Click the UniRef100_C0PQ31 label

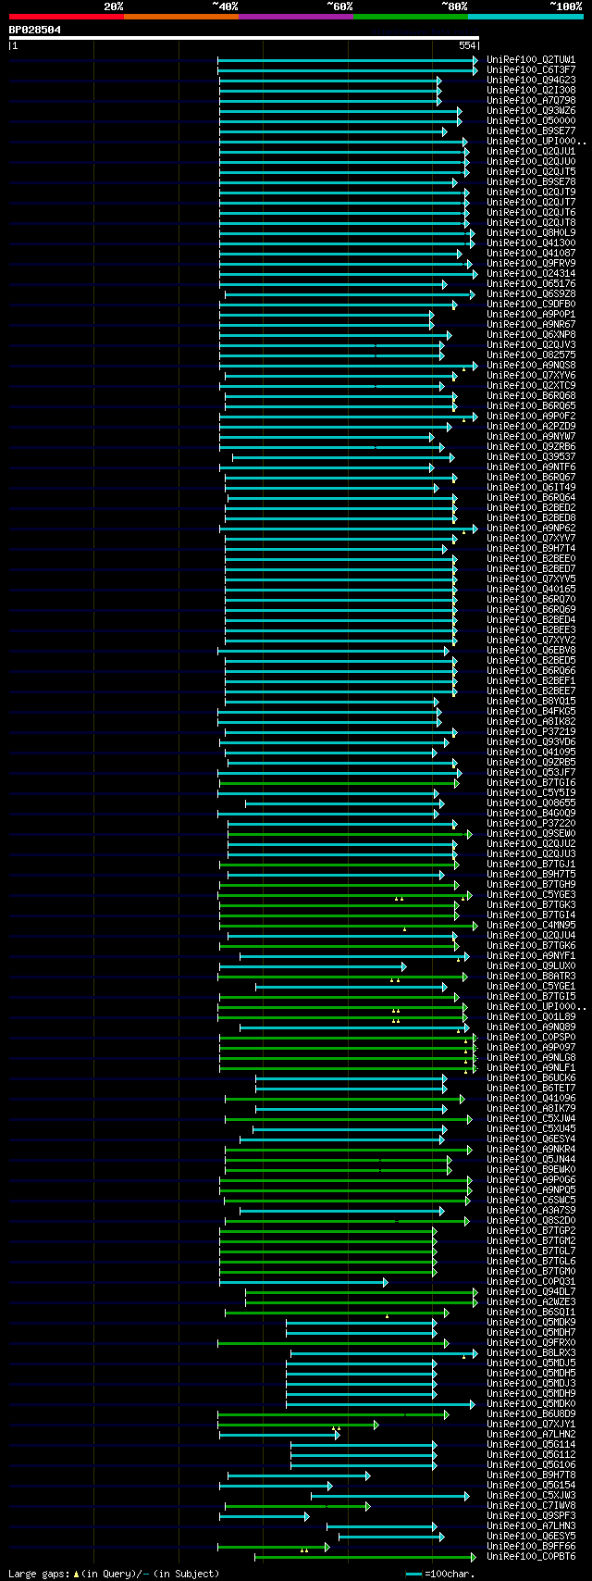(531, 1281)
